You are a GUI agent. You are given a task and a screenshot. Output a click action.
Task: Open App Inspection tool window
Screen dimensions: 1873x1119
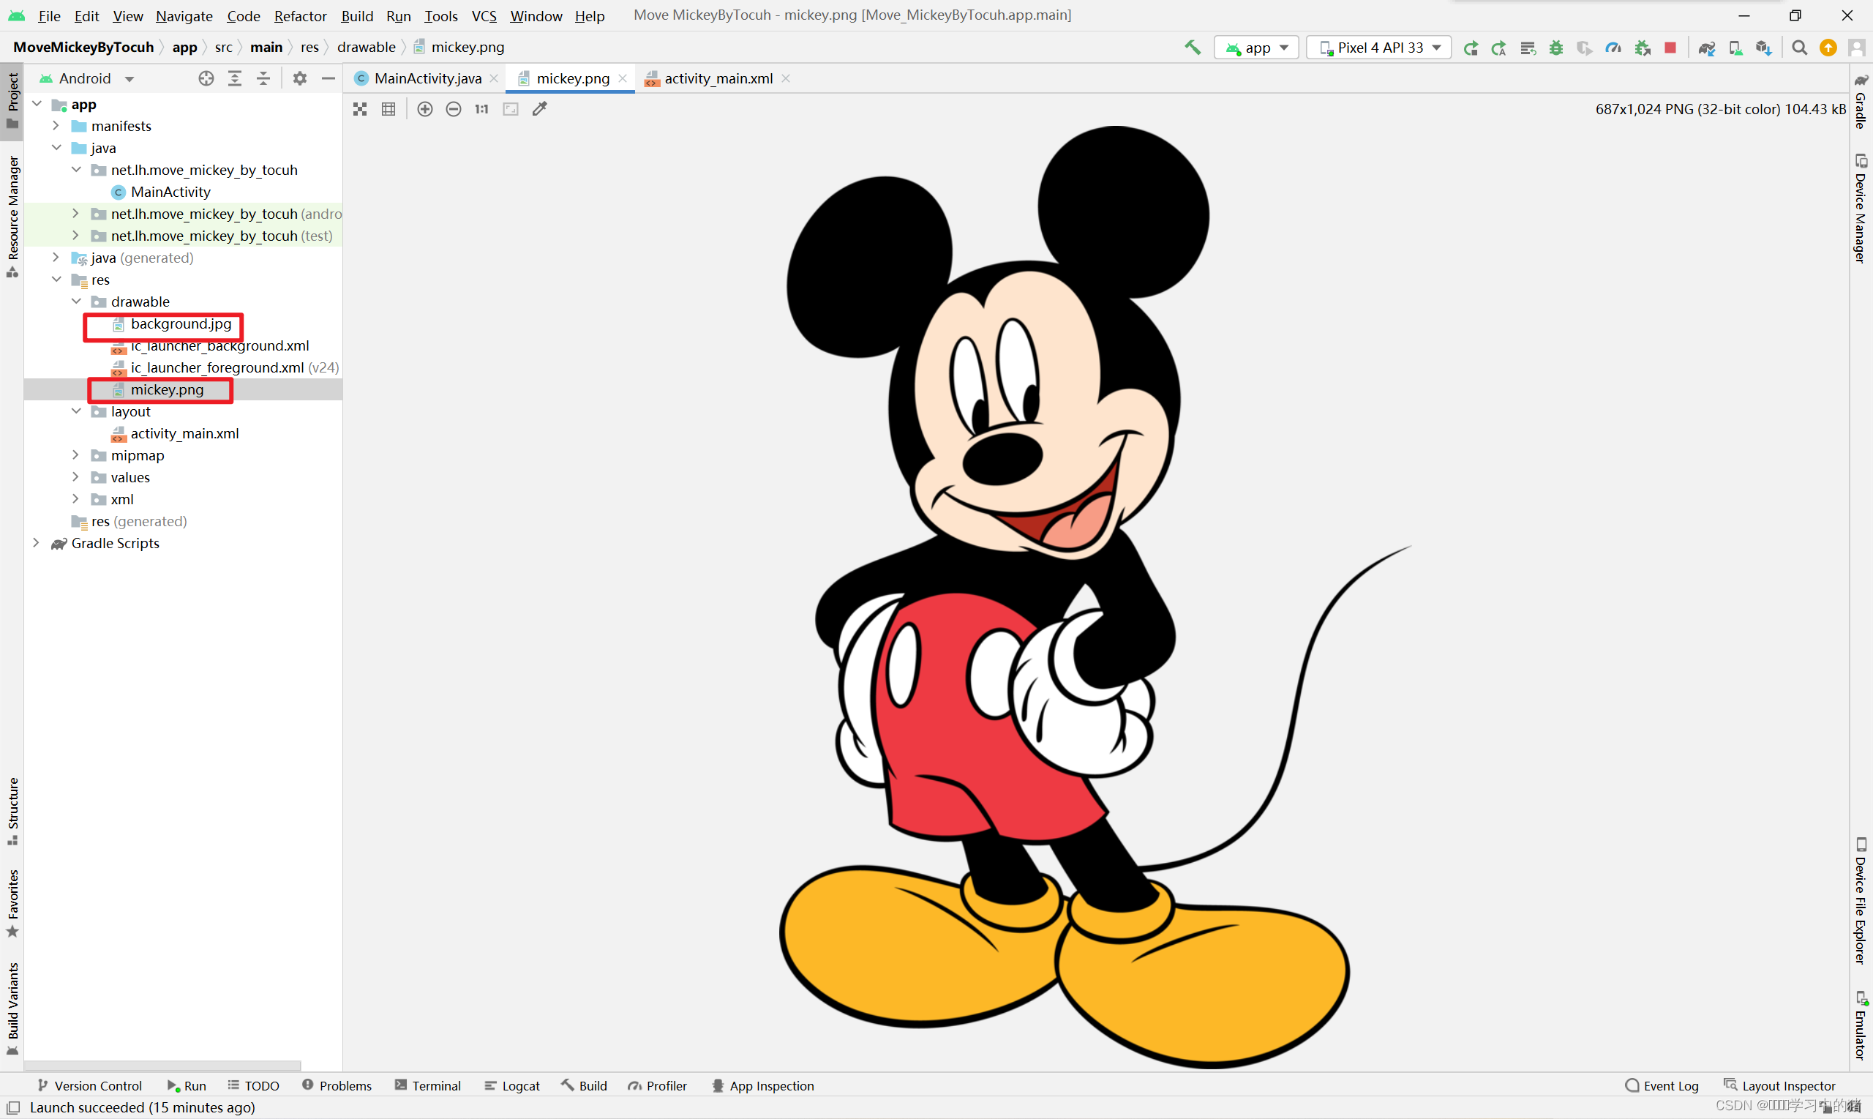tap(763, 1086)
